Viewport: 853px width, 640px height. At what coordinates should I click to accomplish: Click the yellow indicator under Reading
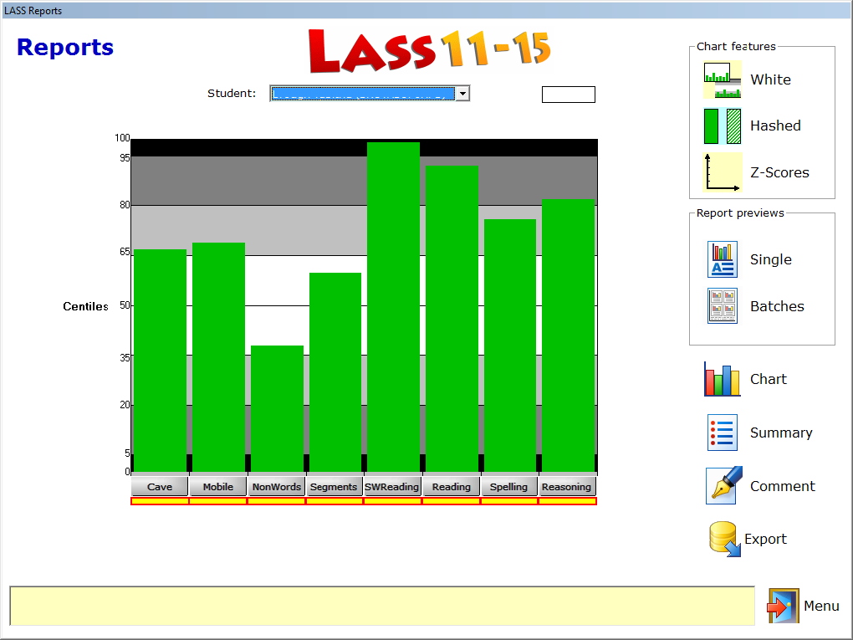(452, 501)
